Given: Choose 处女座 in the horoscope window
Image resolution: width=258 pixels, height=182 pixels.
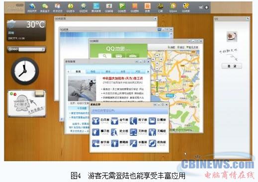Looking at the screenshot, I should pyautogui.click(x=119, y=132).
